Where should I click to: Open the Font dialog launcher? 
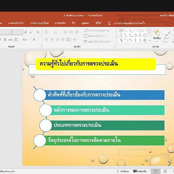tap(40, 47)
